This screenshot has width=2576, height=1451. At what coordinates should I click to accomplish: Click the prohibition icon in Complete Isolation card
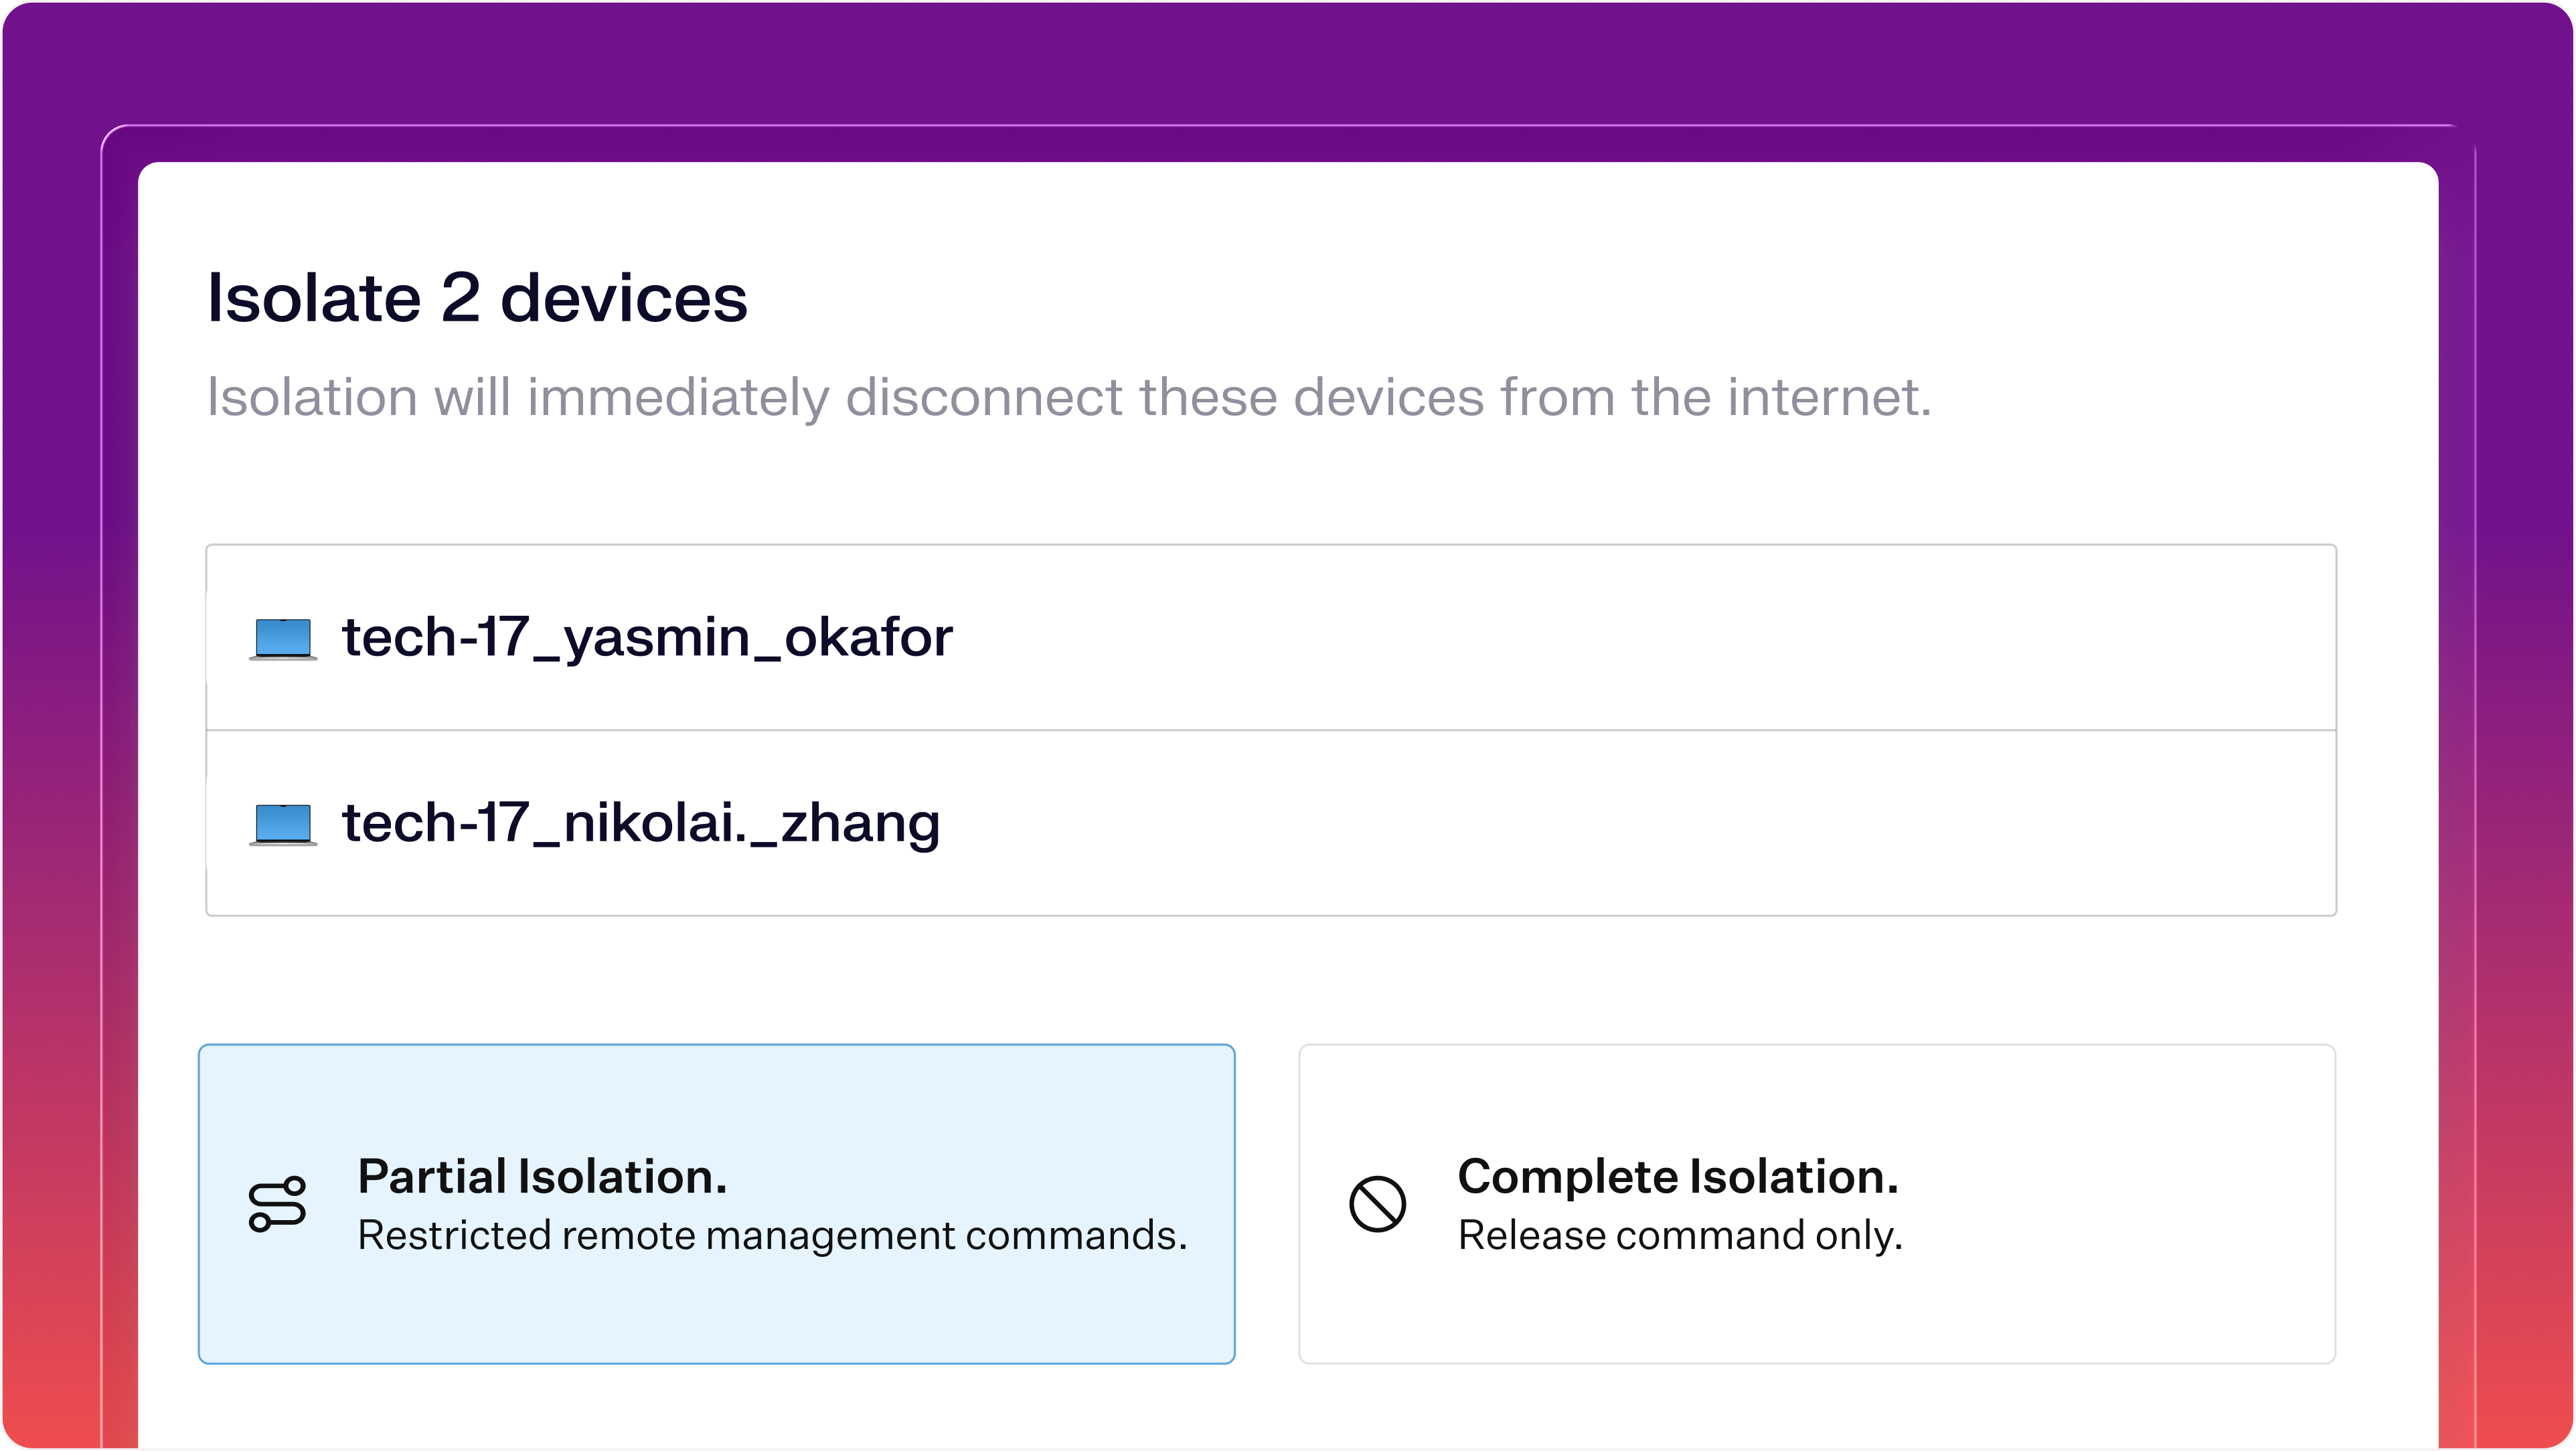1378,1204
